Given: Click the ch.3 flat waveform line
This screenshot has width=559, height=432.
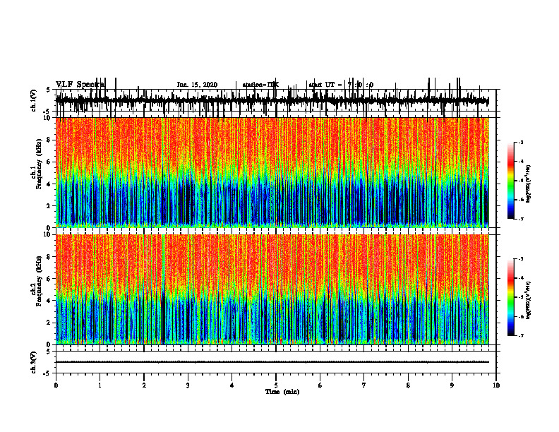Looking at the screenshot, I should coord(272,362).
